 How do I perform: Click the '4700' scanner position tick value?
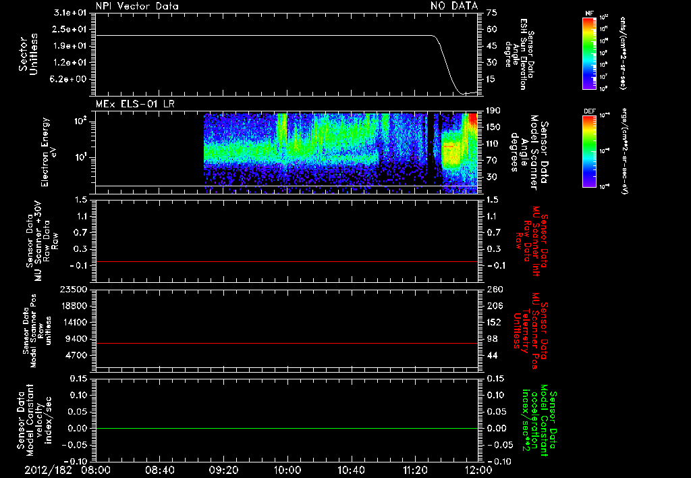[77, 355]
